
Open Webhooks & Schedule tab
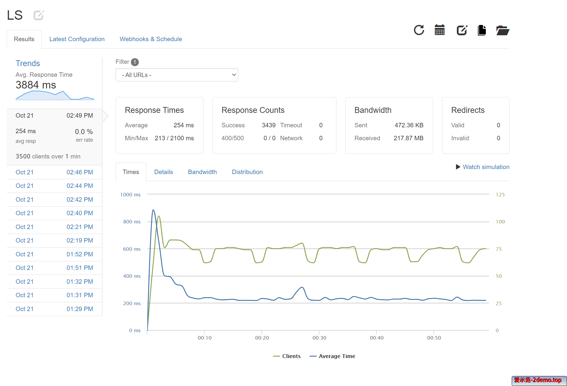click(151, 39)
